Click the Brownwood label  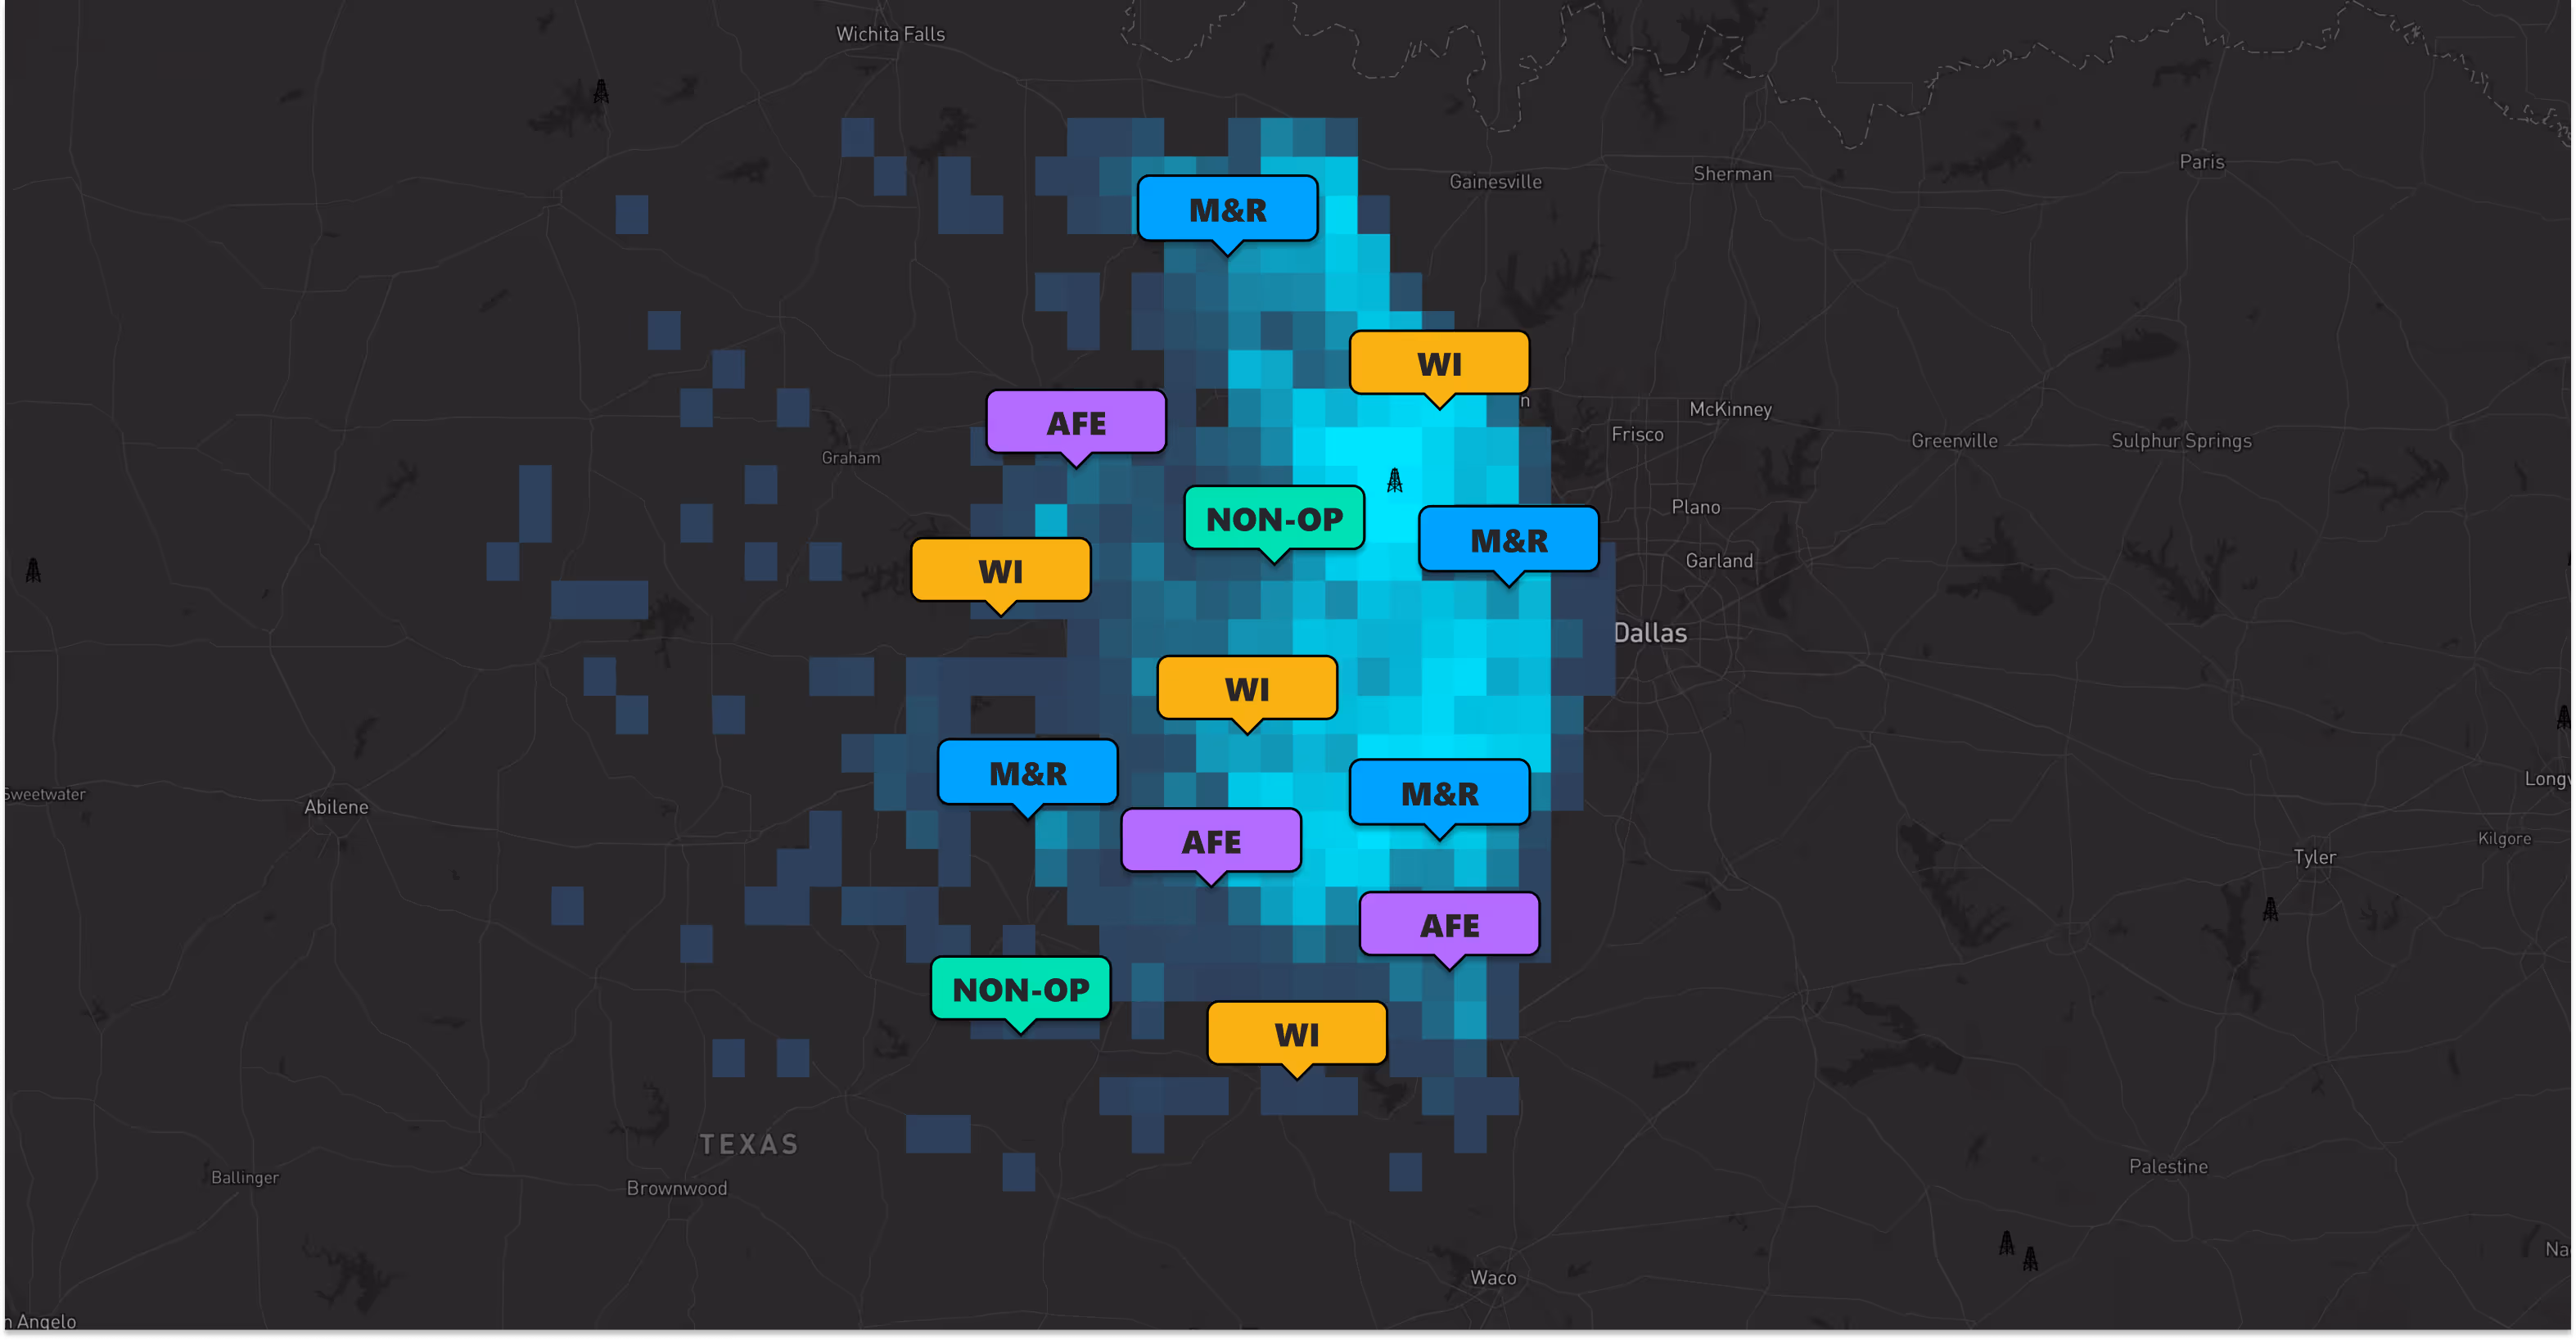tap(676, 1188)
